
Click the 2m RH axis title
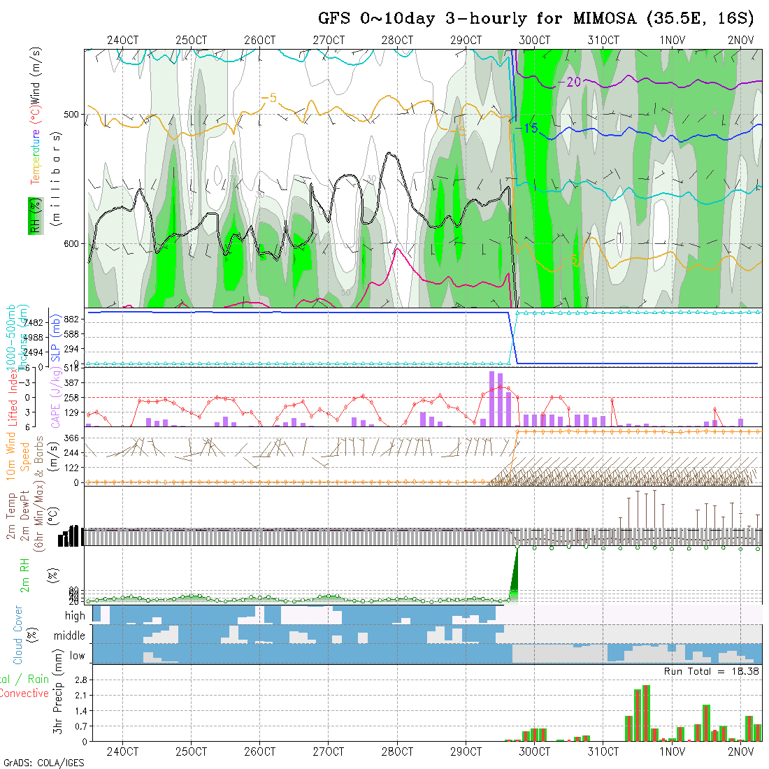pyautogui.click(x=24, y=573)
